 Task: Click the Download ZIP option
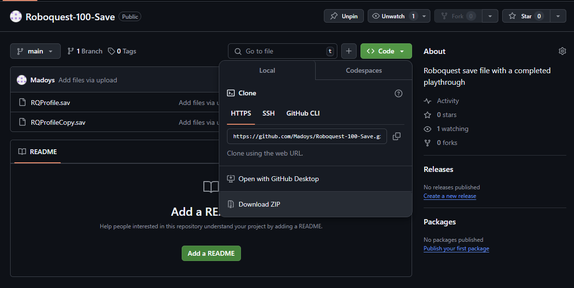259,204
